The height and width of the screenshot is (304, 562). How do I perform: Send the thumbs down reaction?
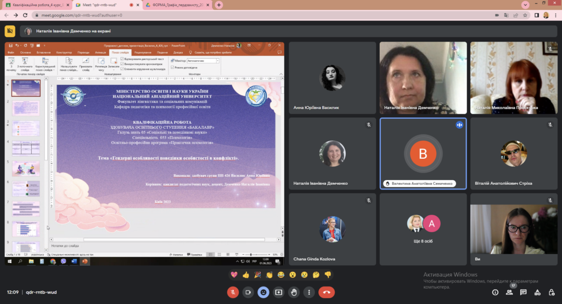[328, 274]
